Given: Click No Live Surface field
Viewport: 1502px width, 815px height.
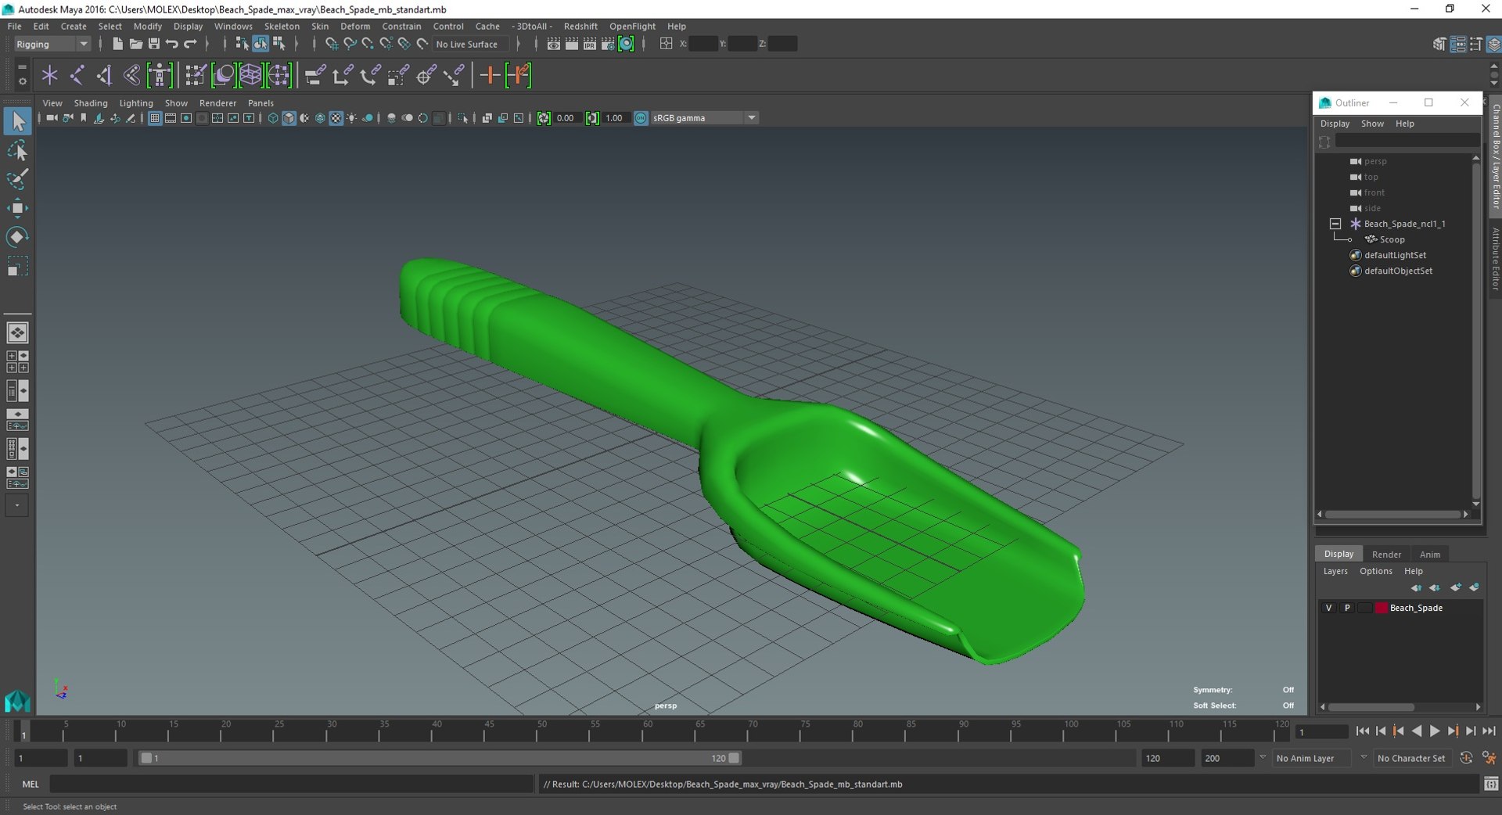Looking at the screenshot, I should [x=470, y=44].
